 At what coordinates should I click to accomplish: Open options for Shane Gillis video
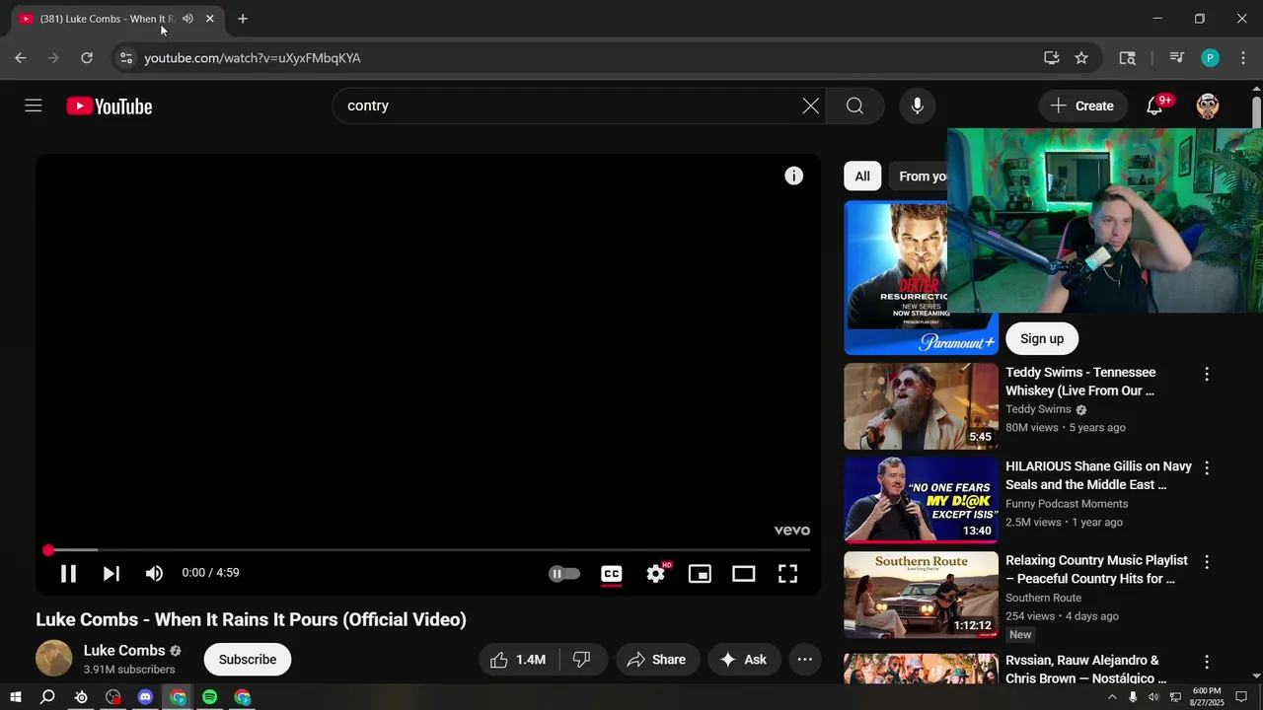tap(1206, 467)
